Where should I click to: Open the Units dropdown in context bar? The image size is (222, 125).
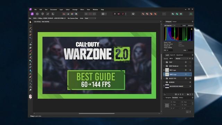(90, 18)
